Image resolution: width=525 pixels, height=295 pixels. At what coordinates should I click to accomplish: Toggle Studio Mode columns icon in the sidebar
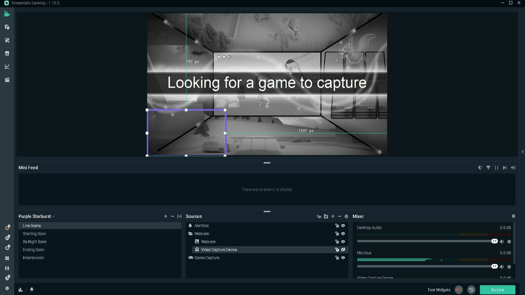click(x=7, y=268)
